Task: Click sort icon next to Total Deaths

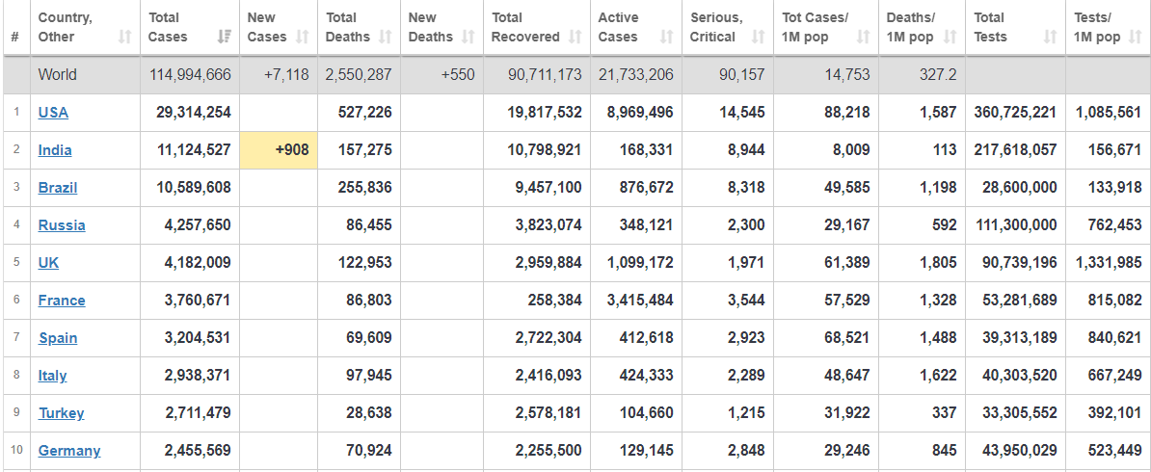Action: 386,38
